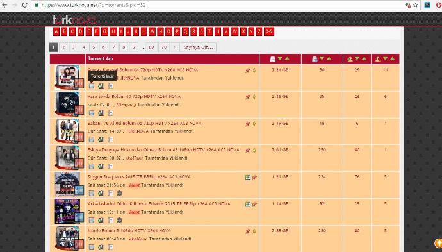Open Soygun Braqueurs 2015 TR BRRip link
Image resolution: width=442 pixels, height=252 pixels.
[x=139, y=176]
